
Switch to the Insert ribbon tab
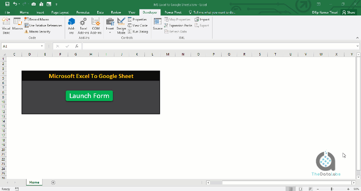tap(40, 12)
